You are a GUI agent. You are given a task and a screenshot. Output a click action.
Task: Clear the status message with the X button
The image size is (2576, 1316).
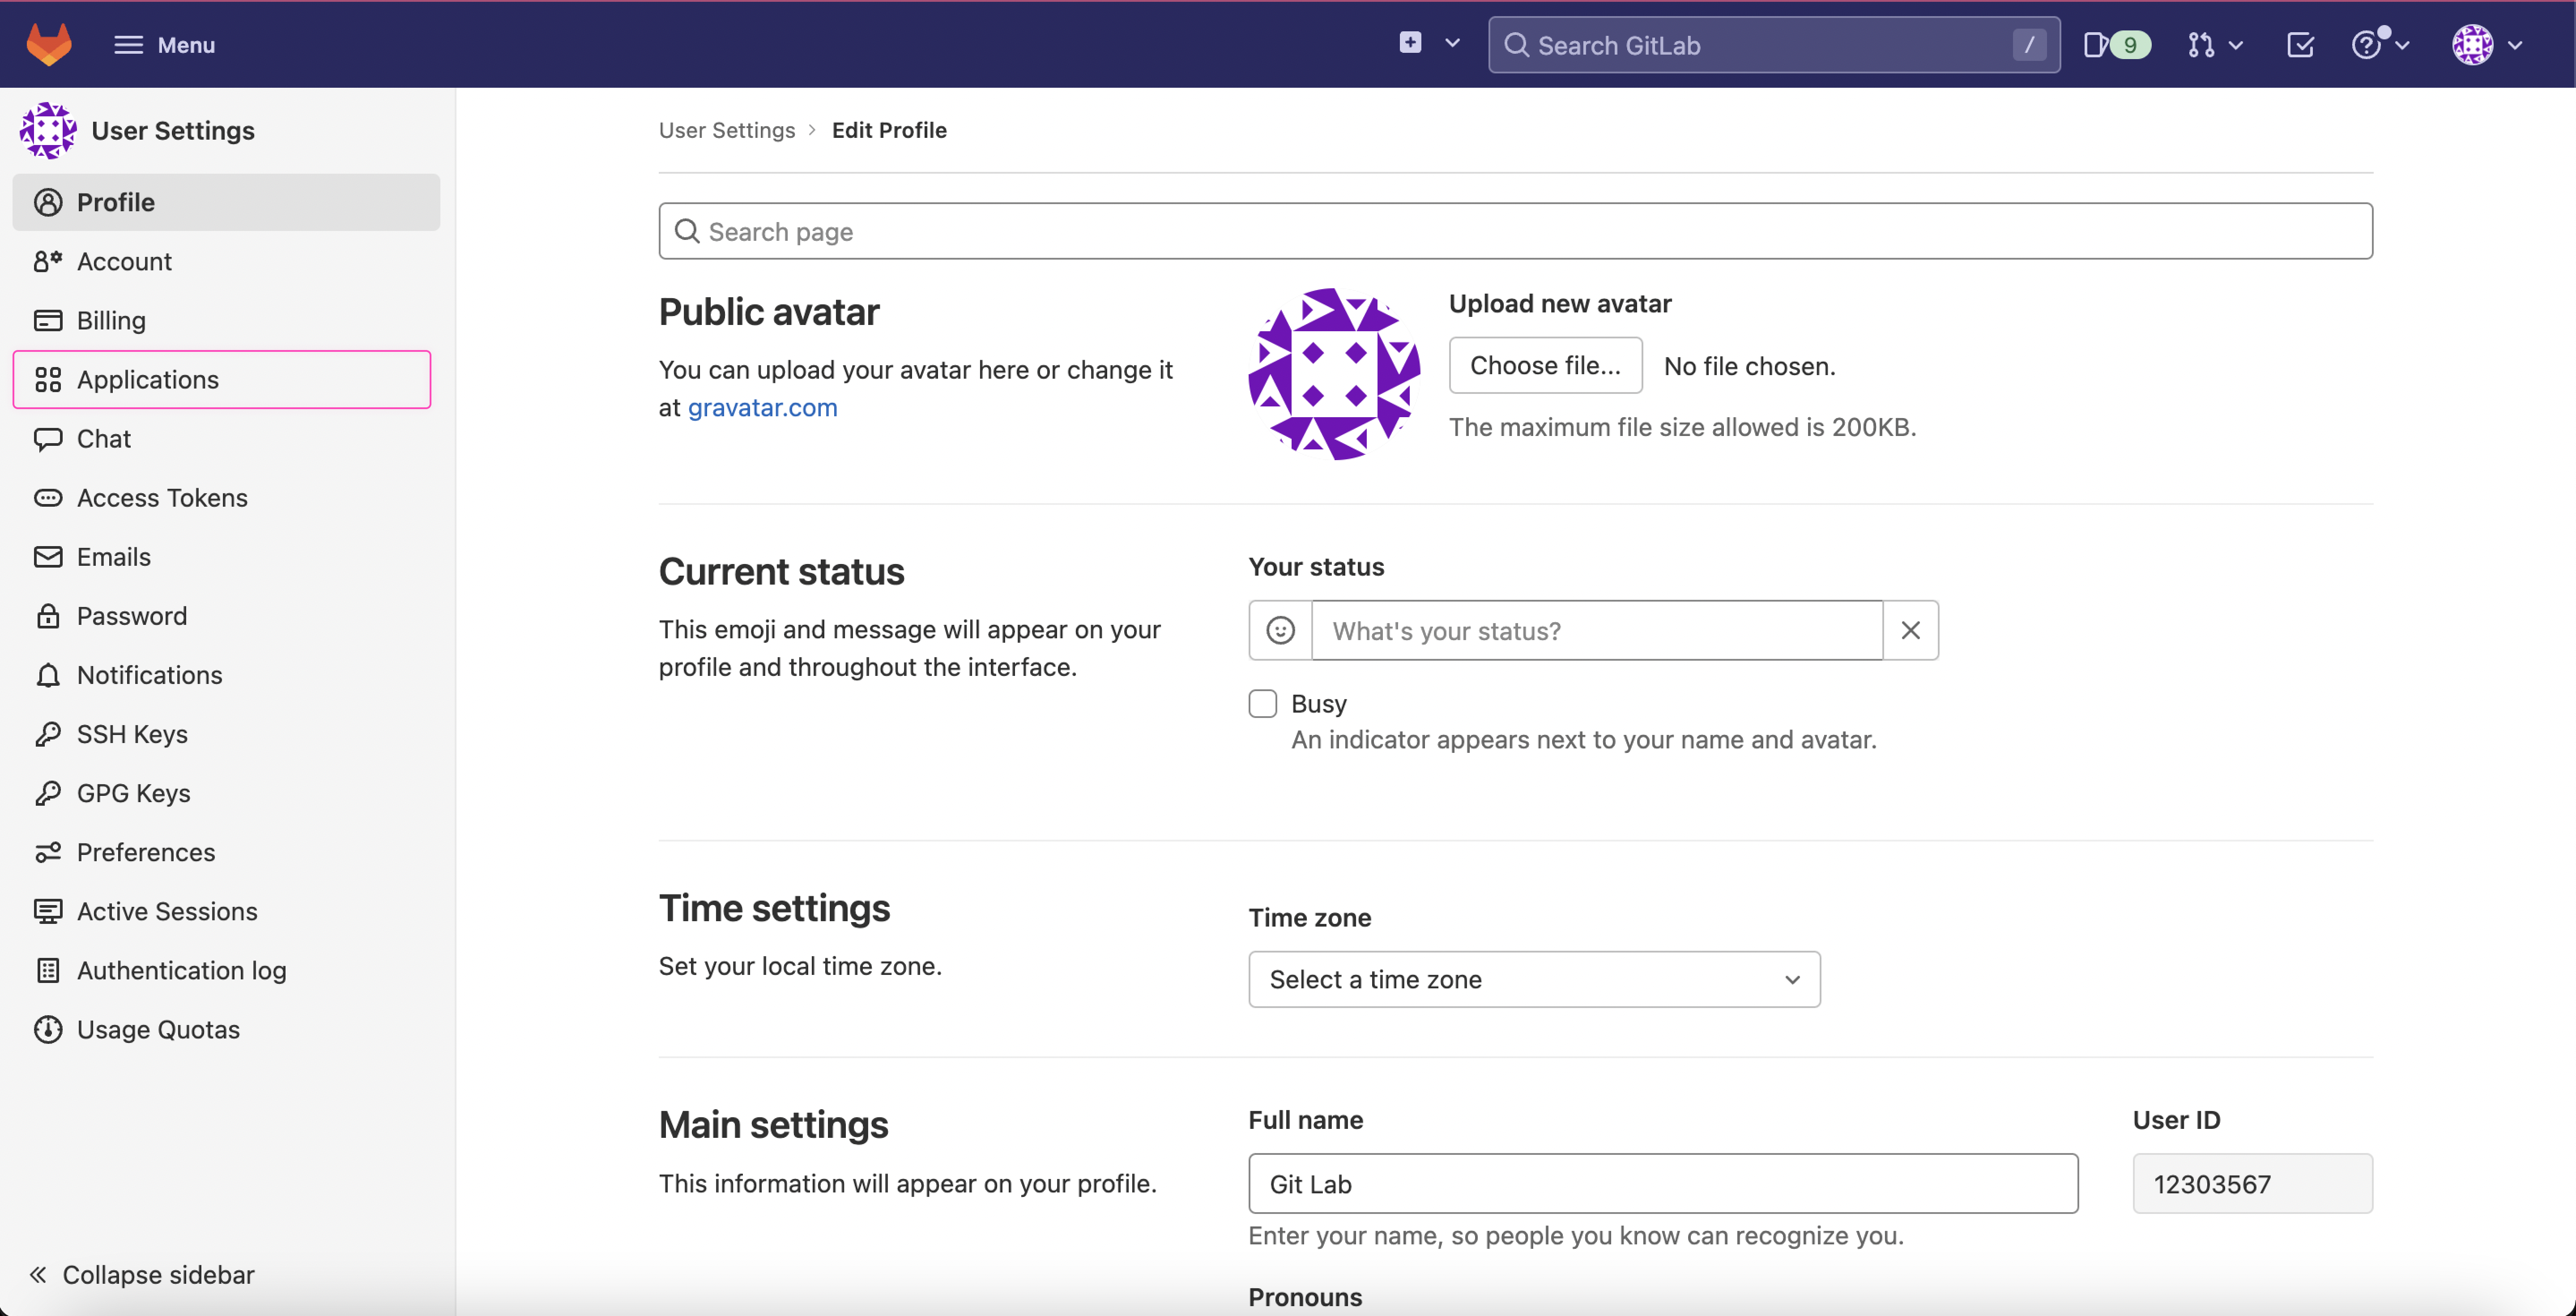(1911, 630)
